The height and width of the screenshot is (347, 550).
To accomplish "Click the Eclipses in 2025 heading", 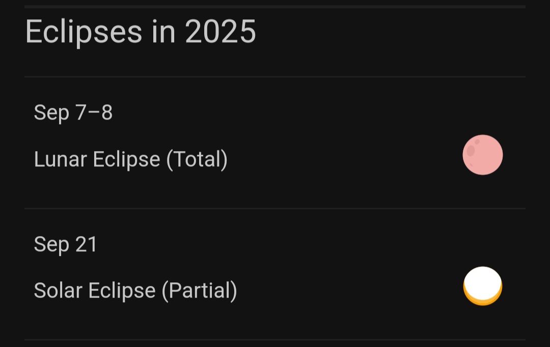I will pyautogui.click(x=141, y=32).
